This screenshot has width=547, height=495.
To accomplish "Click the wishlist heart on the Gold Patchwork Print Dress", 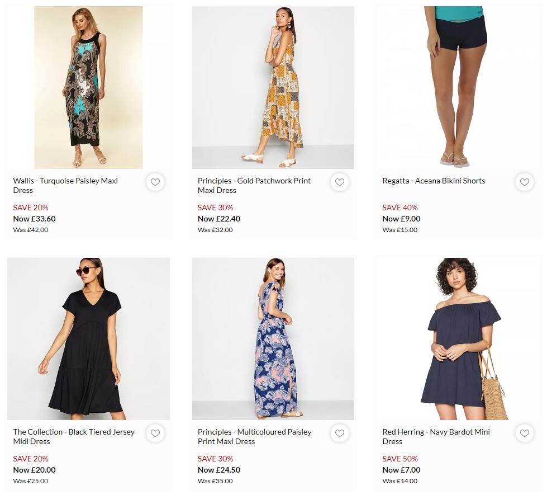I will point(340,182).
